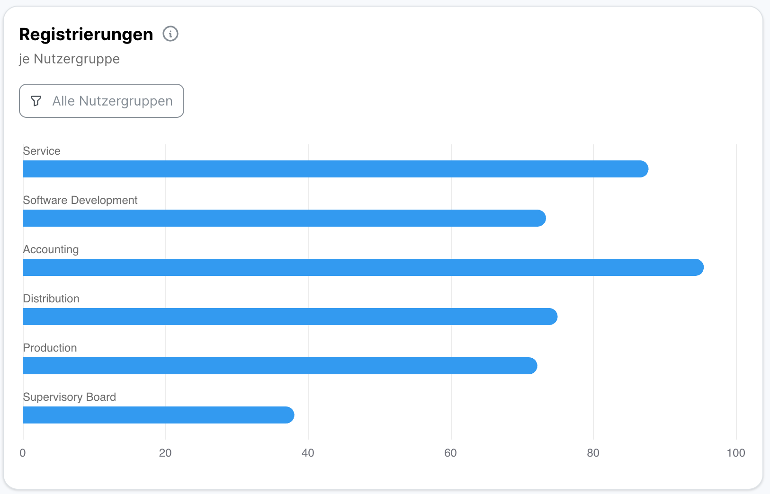Click the 100 axis tick label

click(735, 453)
